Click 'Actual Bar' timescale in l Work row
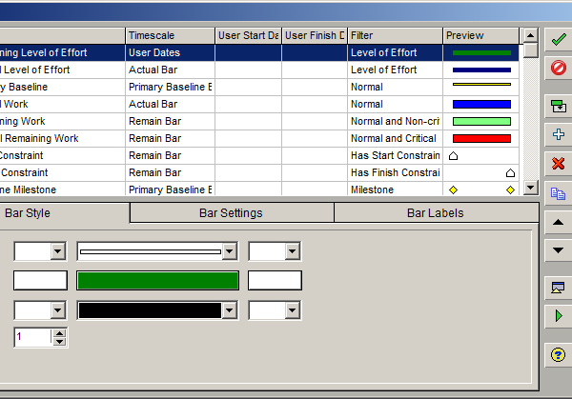The height and width of the screenshot is (399, 572). tap(170, 104)
